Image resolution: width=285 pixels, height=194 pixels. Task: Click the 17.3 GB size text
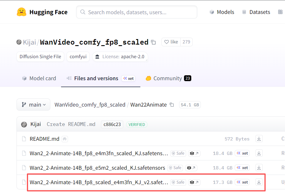point(223,182)
